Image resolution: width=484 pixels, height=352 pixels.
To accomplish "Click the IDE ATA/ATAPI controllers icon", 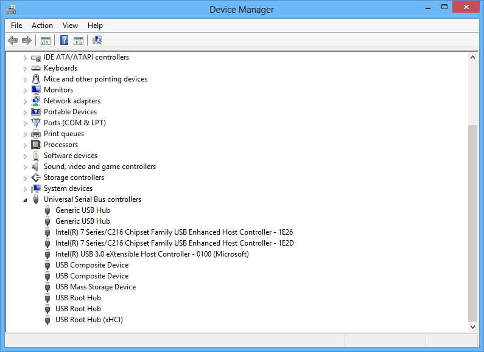I will point(36,58).
